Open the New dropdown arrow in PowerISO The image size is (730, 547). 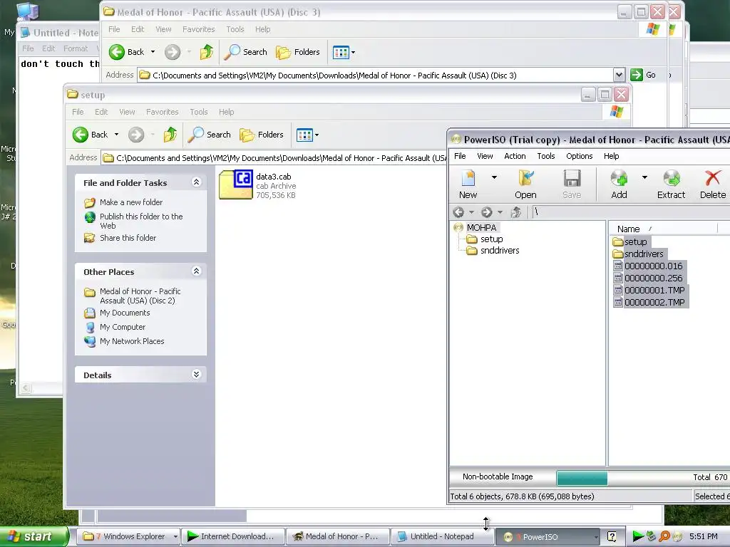tap(494, 177)
